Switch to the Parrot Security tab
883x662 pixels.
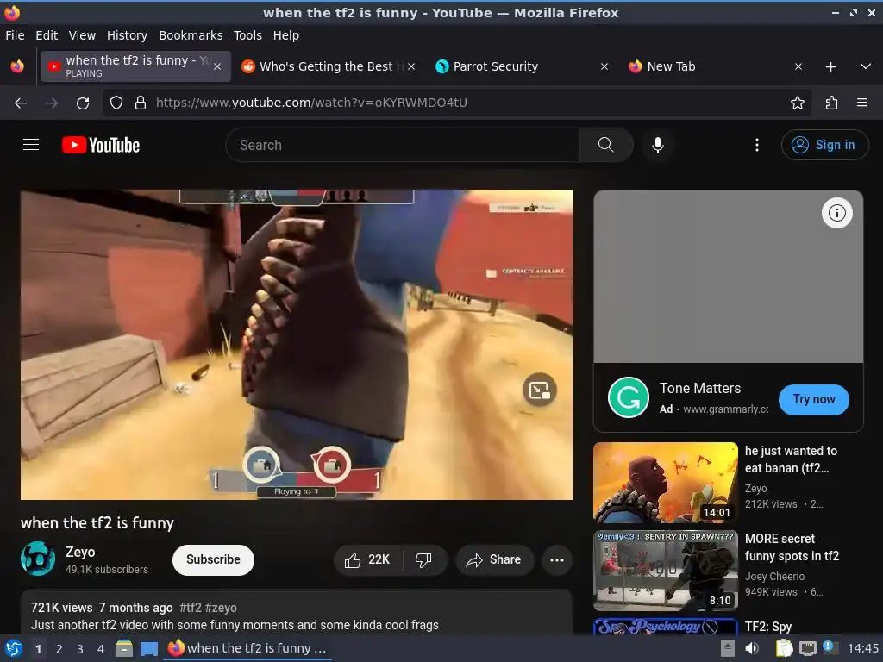coord(521,66)
